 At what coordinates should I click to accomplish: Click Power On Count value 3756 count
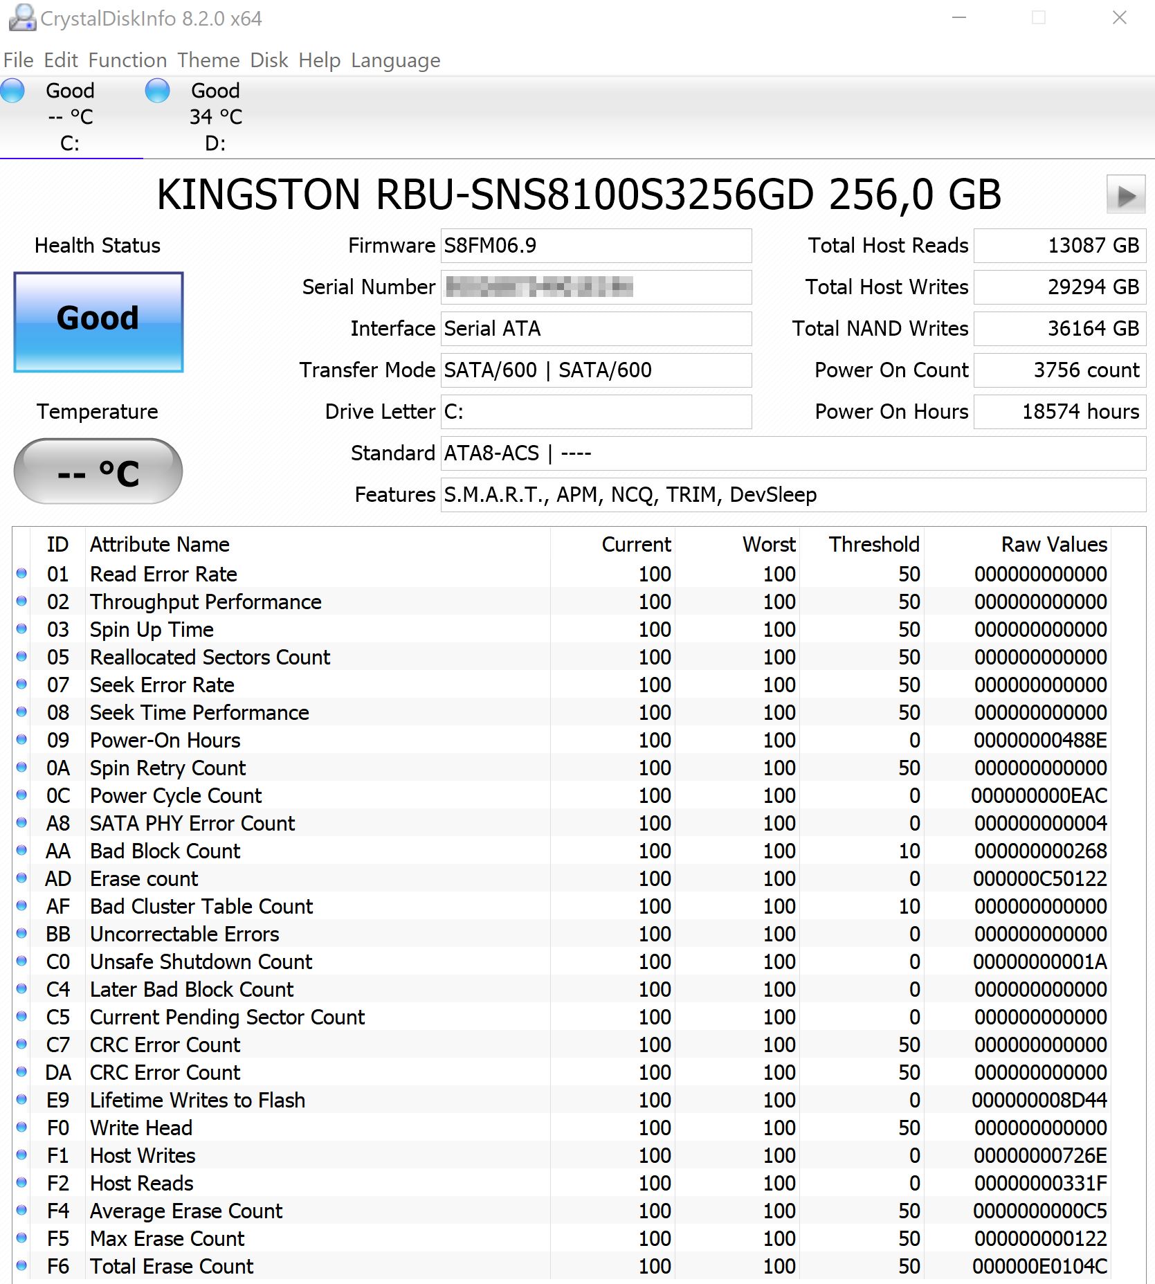tap(1059, 370)
